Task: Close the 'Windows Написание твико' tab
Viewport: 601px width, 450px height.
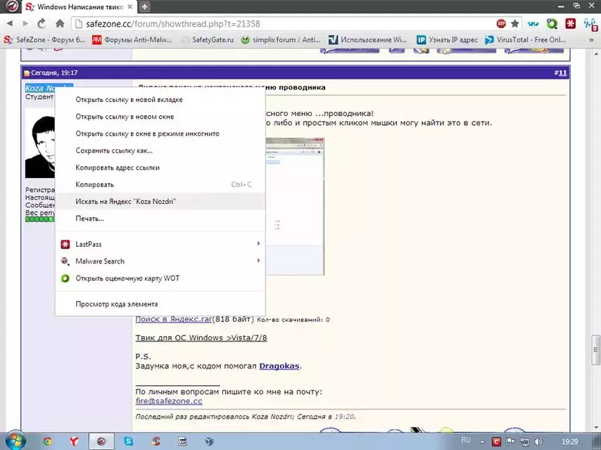Action: [x=130, y=6]
